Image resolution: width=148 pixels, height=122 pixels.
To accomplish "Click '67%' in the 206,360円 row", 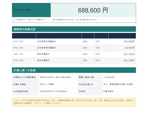I will (97, 41).
